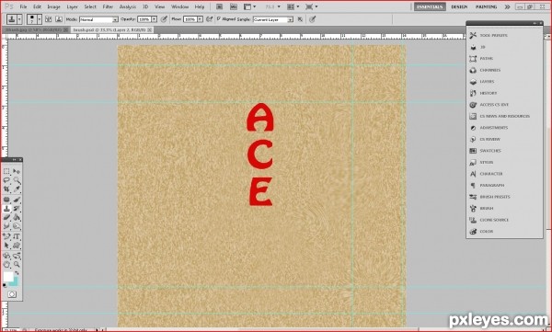This screenshot has width=552, height=332.
Task: Open the Sample dropdown set to Current Layer
Action: (273, 19)
